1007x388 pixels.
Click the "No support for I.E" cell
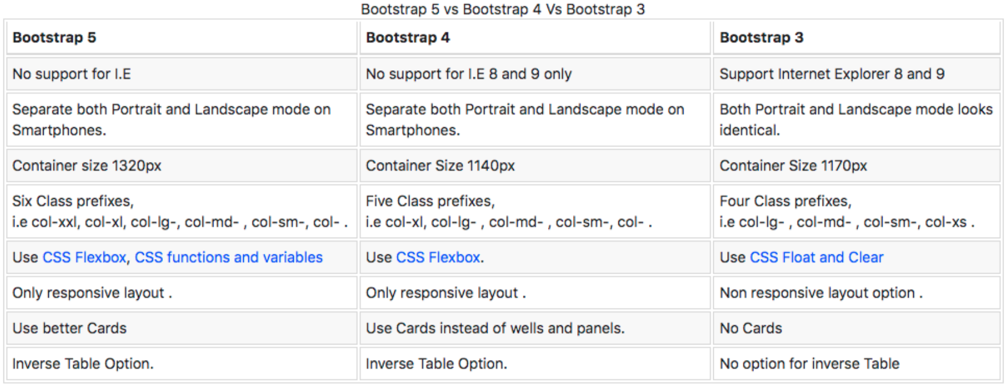pyautogui.click(x=72, y=74)
